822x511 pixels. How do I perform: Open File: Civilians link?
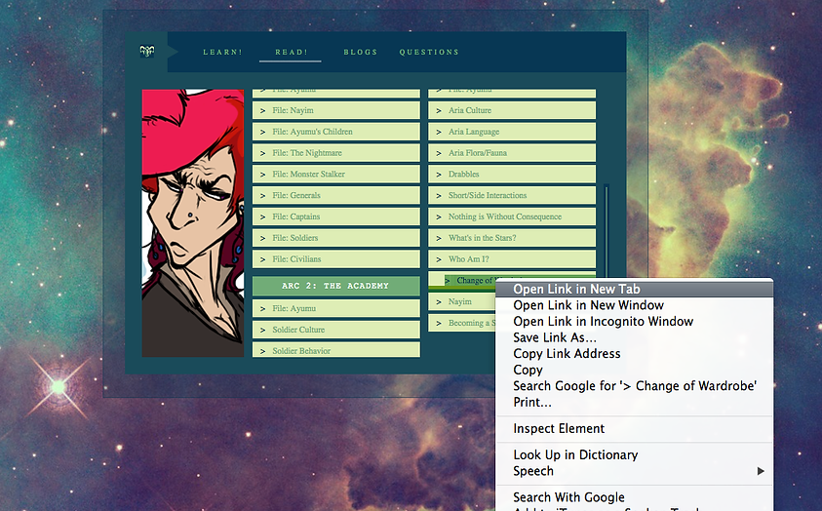pos(336,258)
